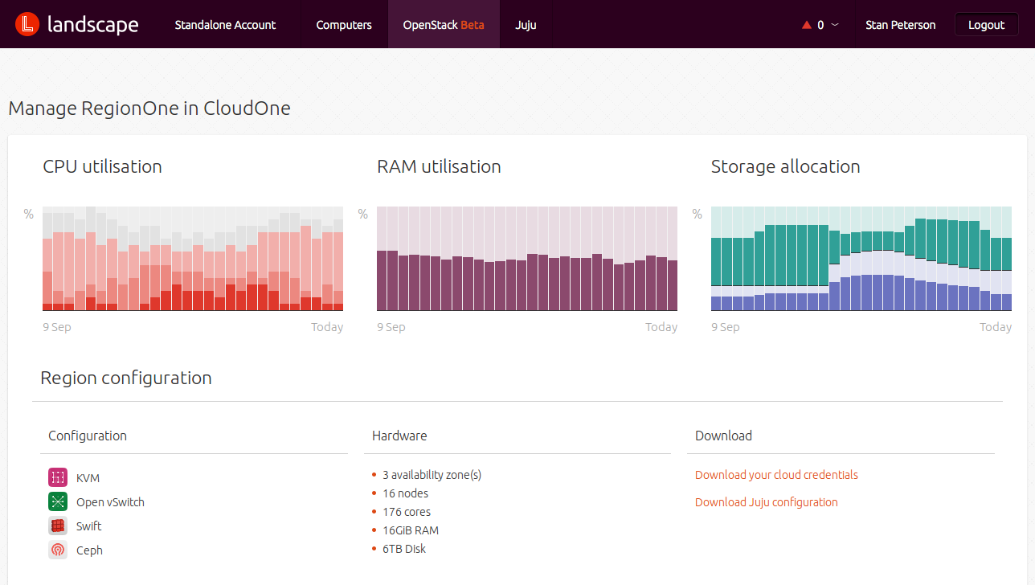Open Stan Peterson user profile
The width and height of the screenshot is (1035, 585).
coord(900,25)
